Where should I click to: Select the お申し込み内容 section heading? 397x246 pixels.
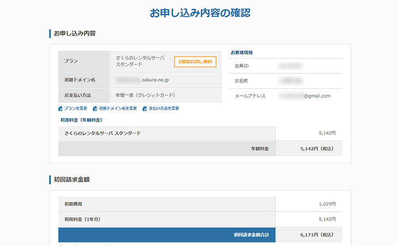(x=74, y=33)
